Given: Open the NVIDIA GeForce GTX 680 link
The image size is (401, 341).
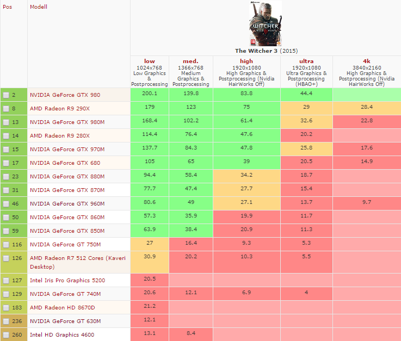Looking at the screenshot, I should tap(65, 163).
